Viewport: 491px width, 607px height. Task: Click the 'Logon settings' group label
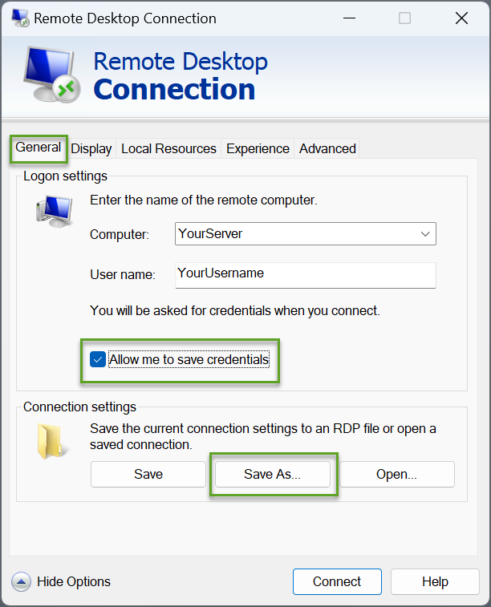(65, 176)
